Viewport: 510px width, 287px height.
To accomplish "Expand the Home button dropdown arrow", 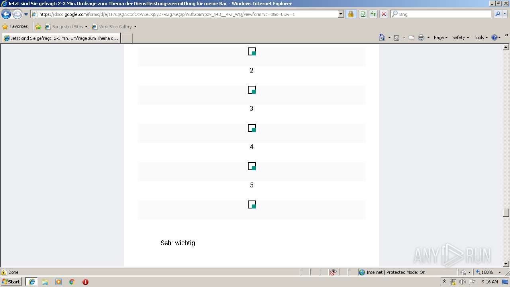I will pyautogui.click(x=389, y=37).
